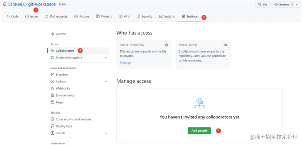The height and width of the screenshot is (145, 303).
Task: Click the sidebar Actions play icon
Action: click(52, 81)
